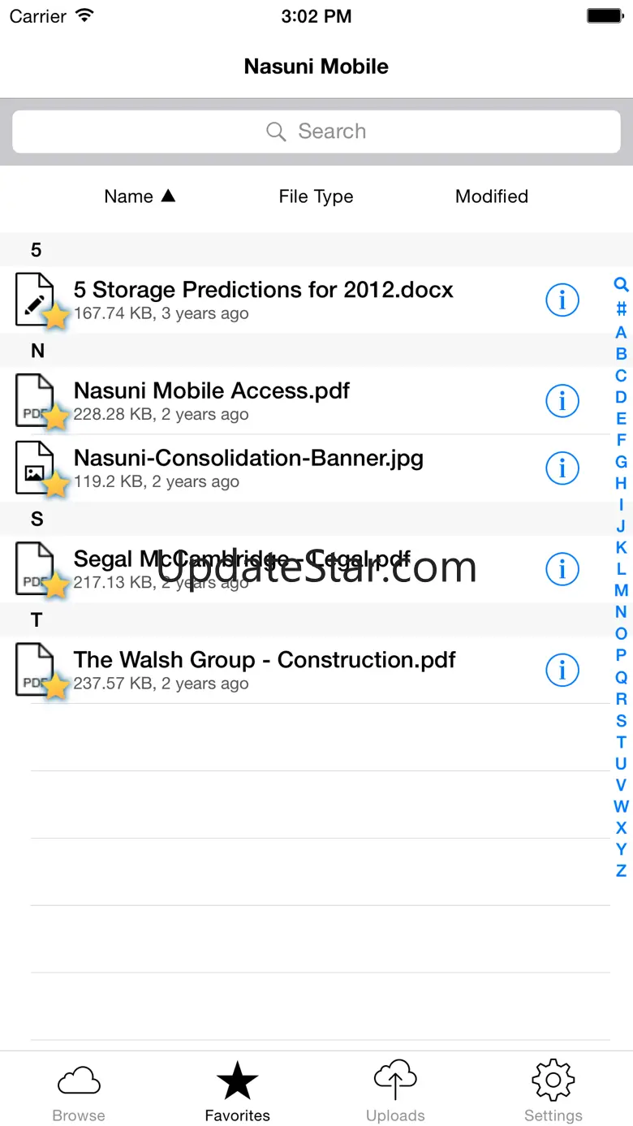Sort the list by Name
This screenshot has width=633, height=1126.
tap(140, 196)
